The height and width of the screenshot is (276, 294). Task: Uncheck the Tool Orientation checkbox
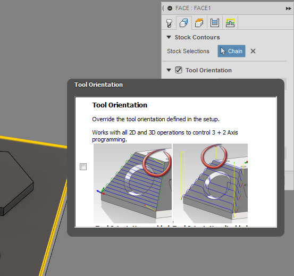click(x=179, y=70)
